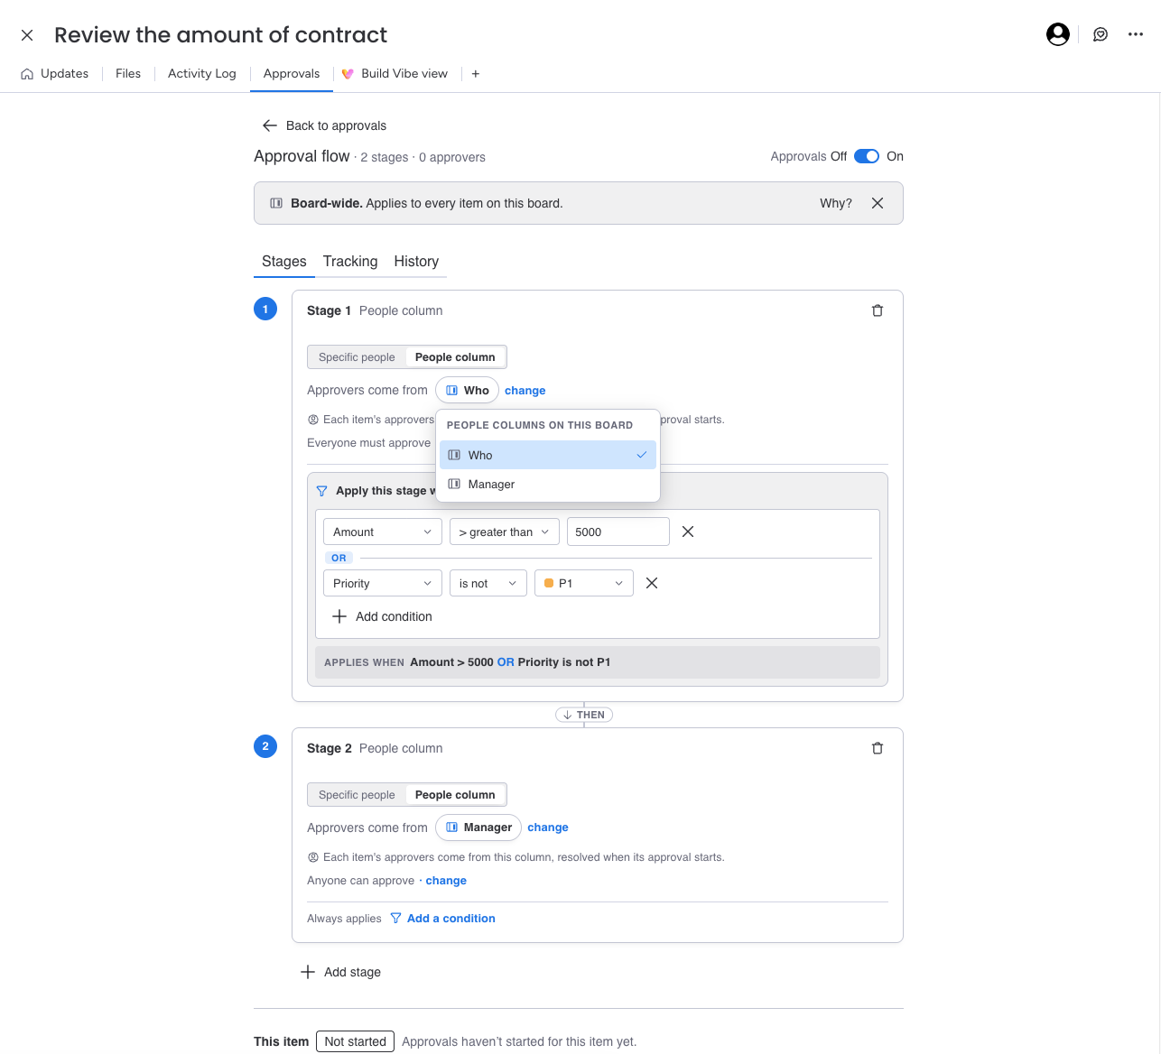Open the three-dot more options menu
Viewport: 1161px width, 1054px height.
tap(1136, 34)
